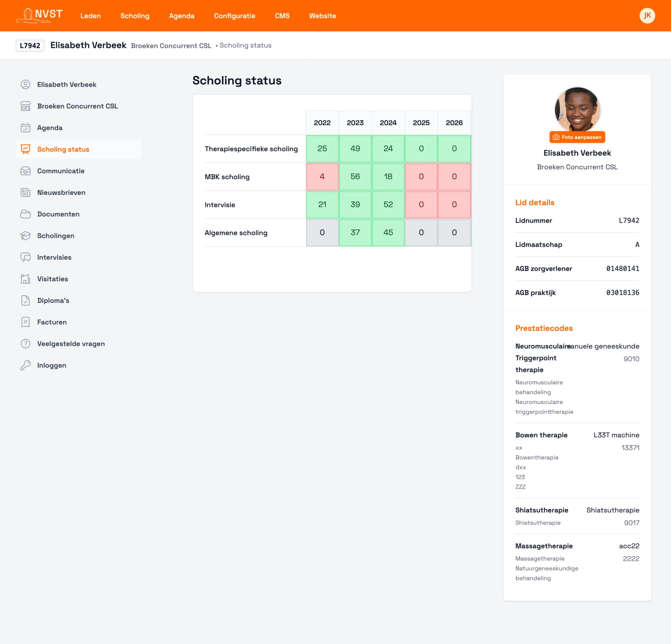Open Diploma's in the sidebar
The width and height of the screenshot is (671, 644).
[x=53, y=300]
